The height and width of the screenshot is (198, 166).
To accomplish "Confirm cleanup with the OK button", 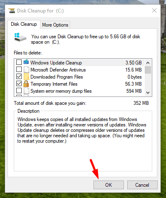I will click(x=108, y=185).
